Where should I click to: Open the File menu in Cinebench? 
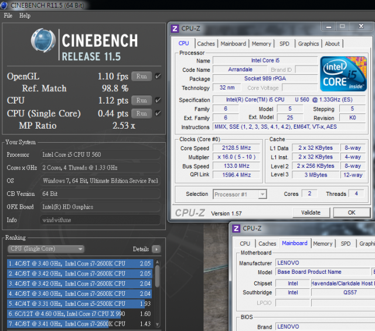pyautogui.click(x=8, y=16)
